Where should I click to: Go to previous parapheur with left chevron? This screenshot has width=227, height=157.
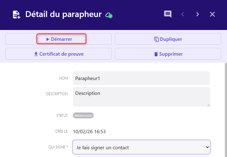tap(183, 14)
